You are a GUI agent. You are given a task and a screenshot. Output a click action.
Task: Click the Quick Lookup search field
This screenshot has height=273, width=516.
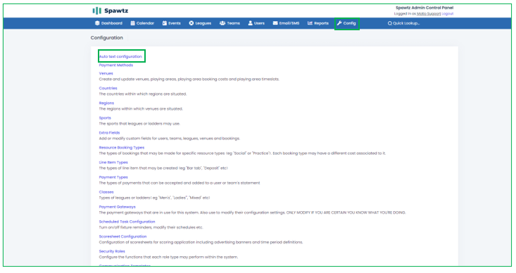coord(404,23)
